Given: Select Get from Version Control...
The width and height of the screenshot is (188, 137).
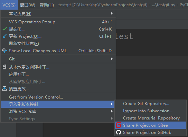Looking at the screenshot, I should 58,97.
